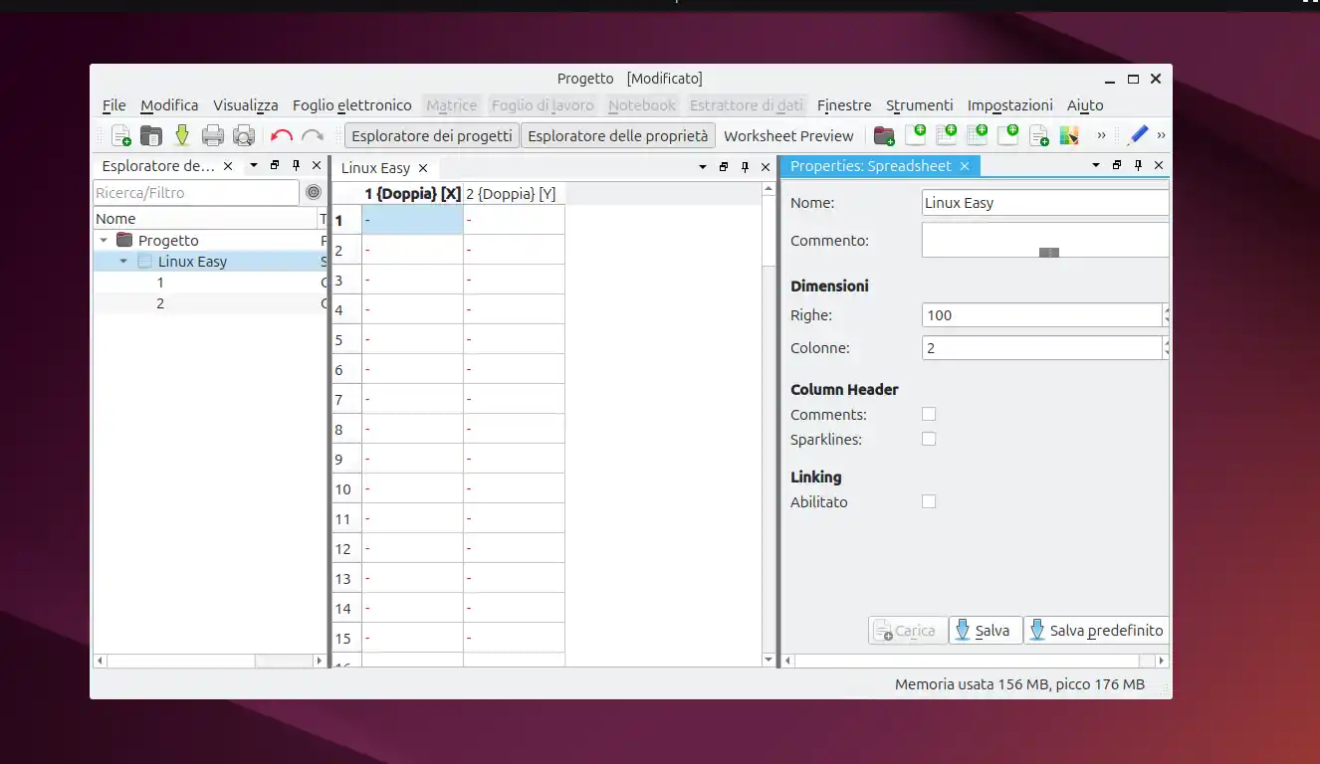Viewport: 1320px width, 764px height.
Task: Toggle the Sparklines checkbox
Action: click(x=929, y=439)
